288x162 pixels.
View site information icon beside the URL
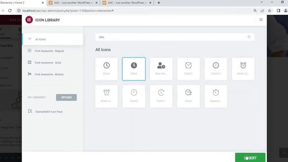[19, 11]
